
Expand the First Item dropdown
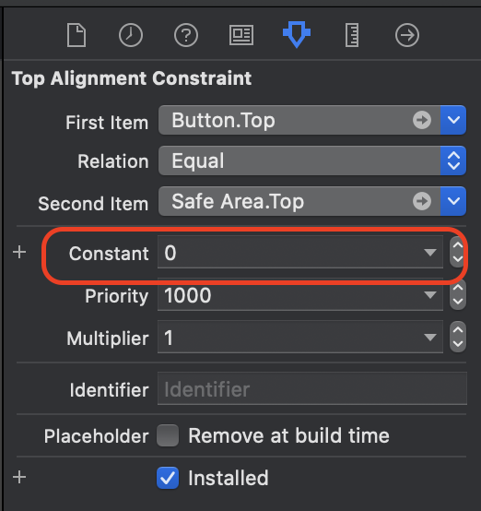[453, 120]
